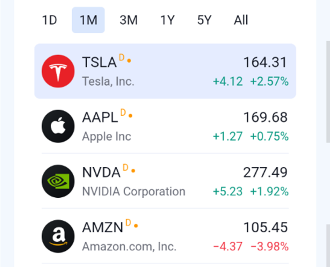Switch to the 1Y time range
Viewport: 330px width, 267px height.
[167, 20]
